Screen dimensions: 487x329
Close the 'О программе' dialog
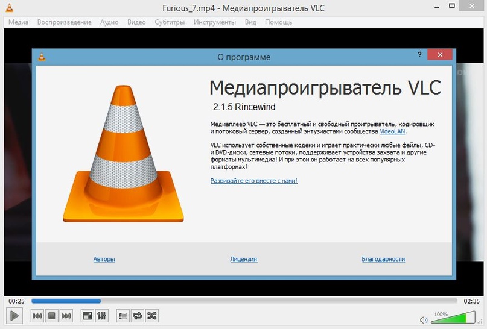click(440, 55)
